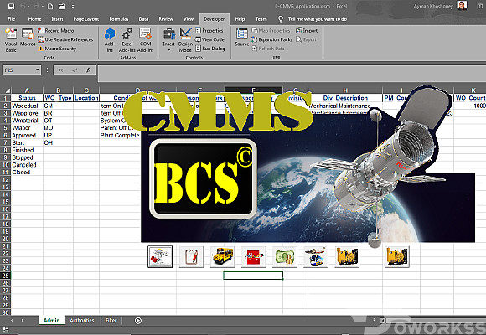Select the Authorities sheet tab
The image size is (486, 335).
pos(82,320)
